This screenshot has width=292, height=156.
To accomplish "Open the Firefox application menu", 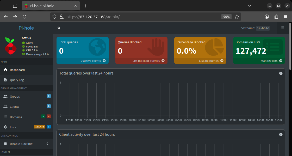I will pyautogui.click(x=285, y=17).
